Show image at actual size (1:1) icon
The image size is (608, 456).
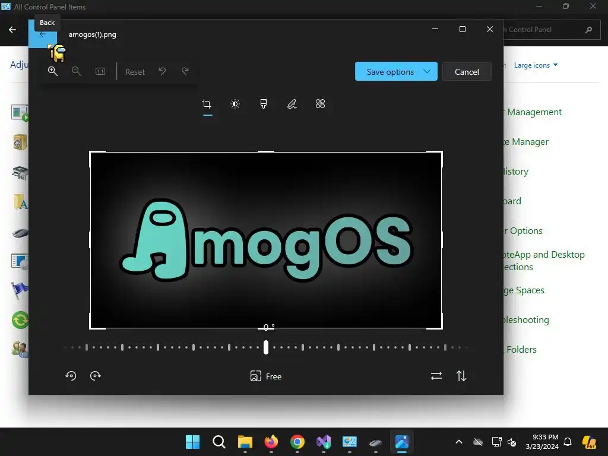coord(100,71)
